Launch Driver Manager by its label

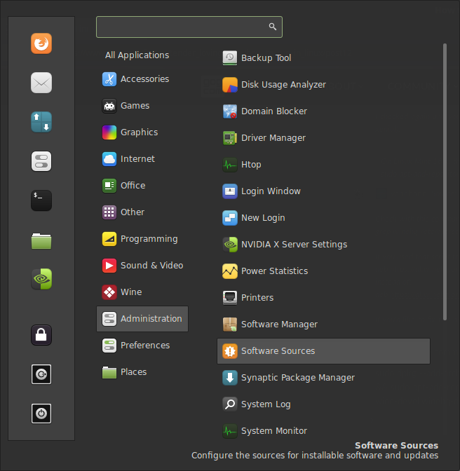273,138
